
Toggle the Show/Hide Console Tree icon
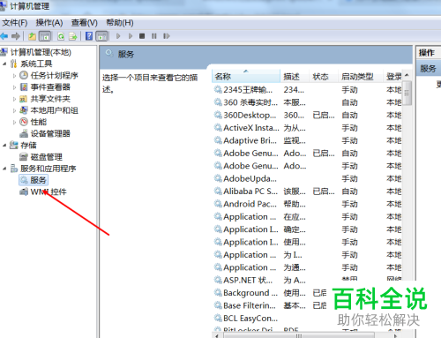click(45, 36)
